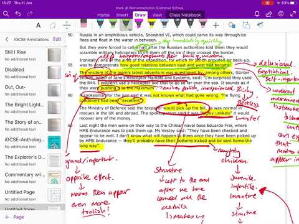
Task: Click the Commentary writing page thumbnail
Action: pyautogui.click(x=54, y=177)
